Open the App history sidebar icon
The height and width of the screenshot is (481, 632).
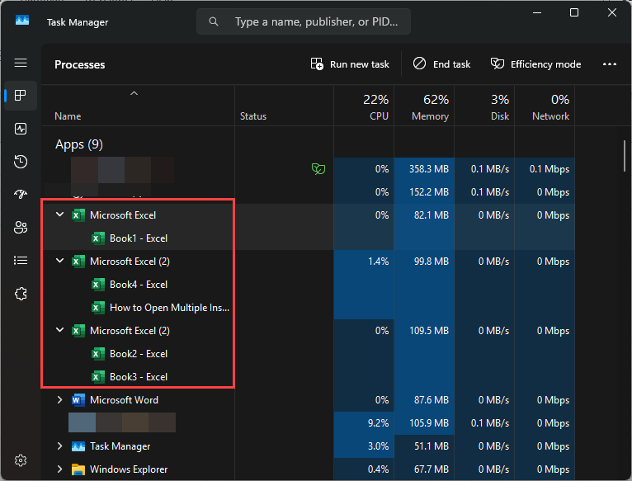pyautogui.click(x=21, y=162)
